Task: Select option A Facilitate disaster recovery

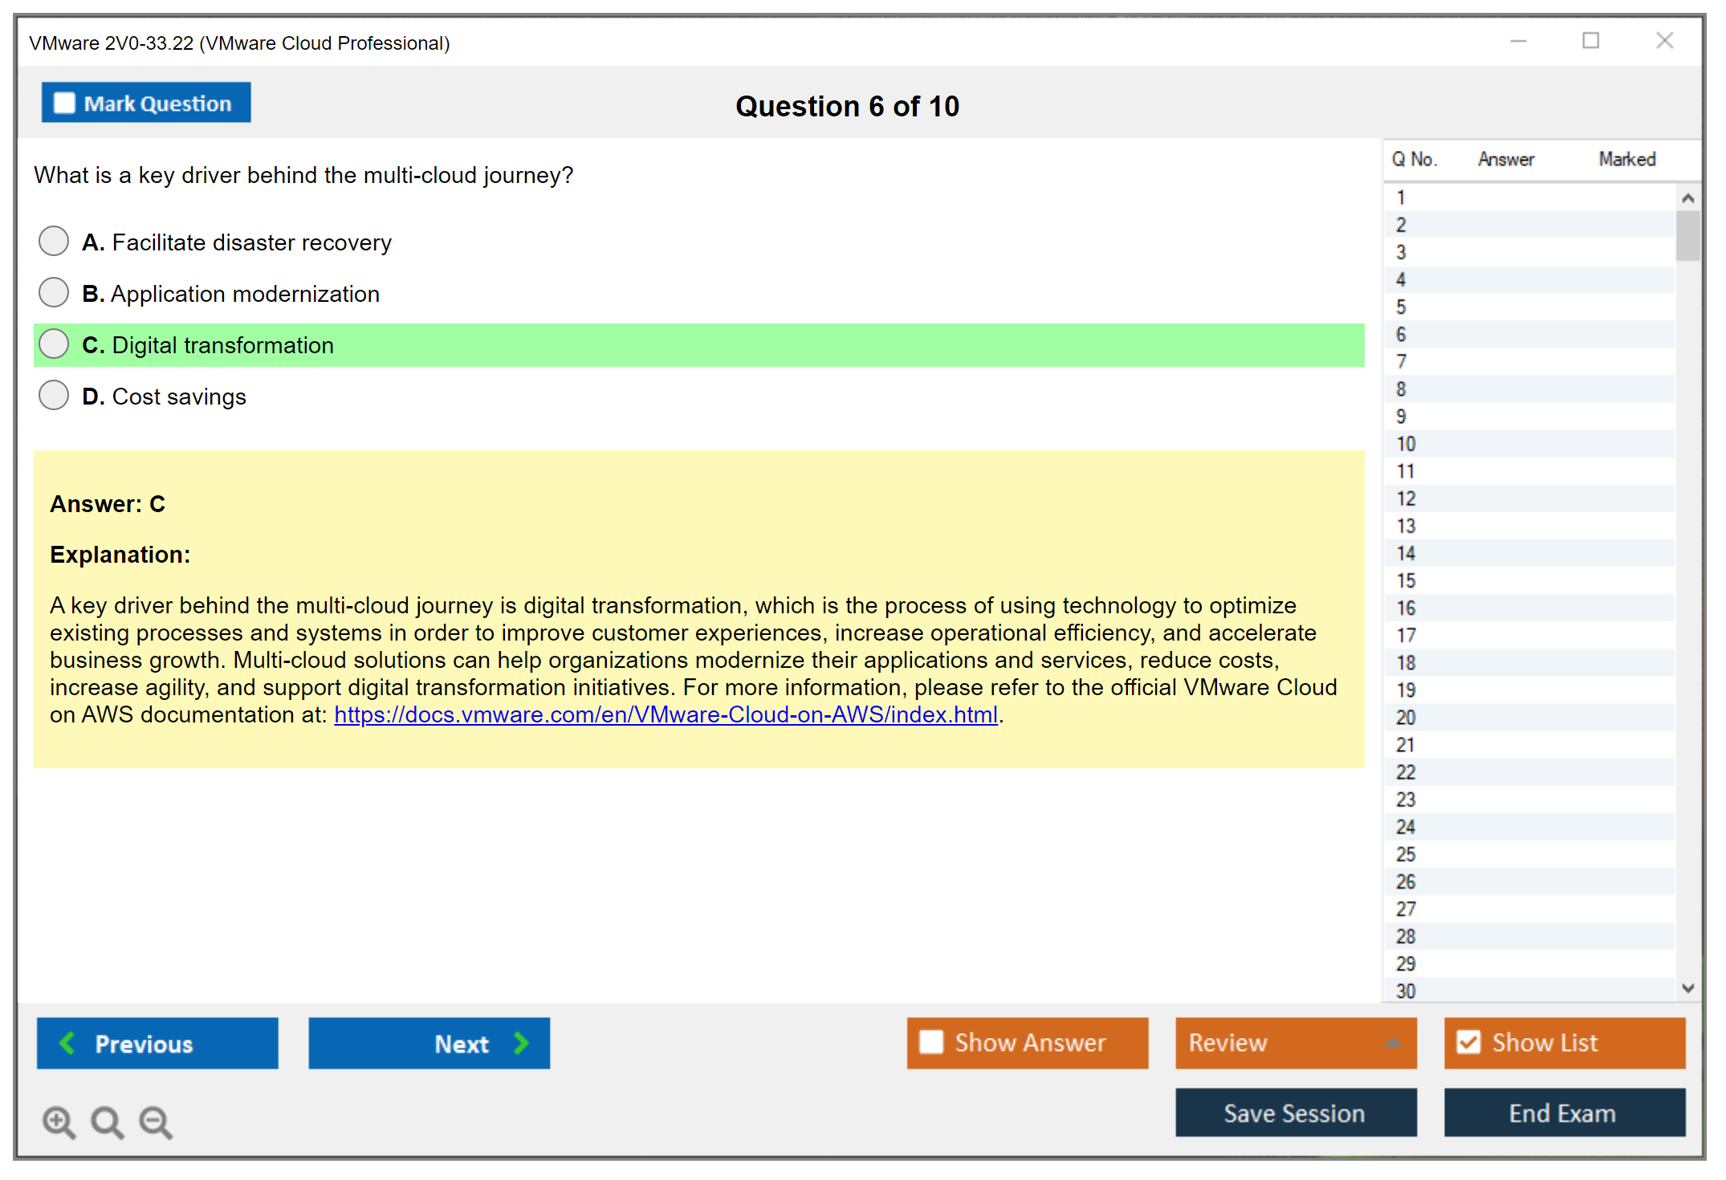Action: [x=54, y=241]
